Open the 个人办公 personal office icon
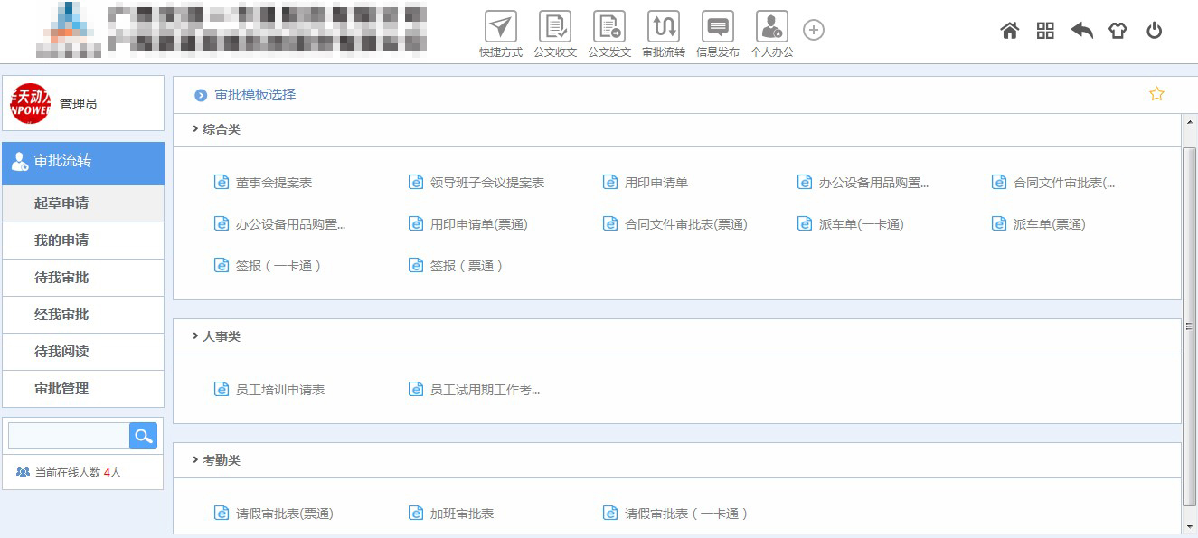Viewport: 1198px width, 538px height. pos(772,28)
